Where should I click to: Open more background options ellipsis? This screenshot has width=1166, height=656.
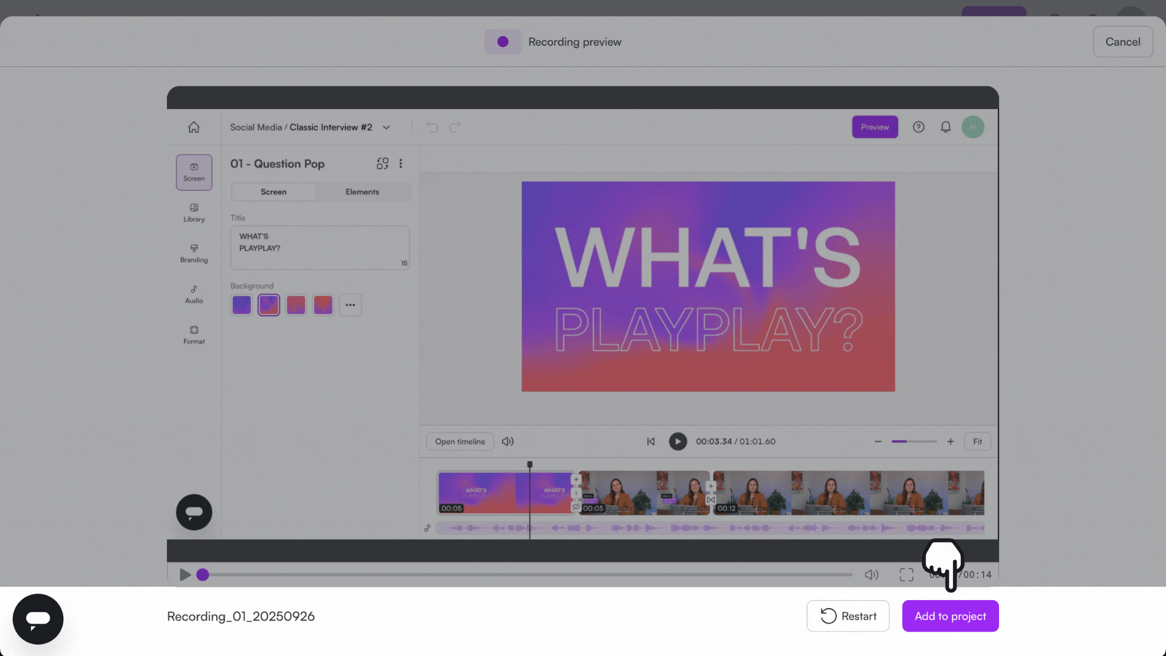[x=350, y=305]
